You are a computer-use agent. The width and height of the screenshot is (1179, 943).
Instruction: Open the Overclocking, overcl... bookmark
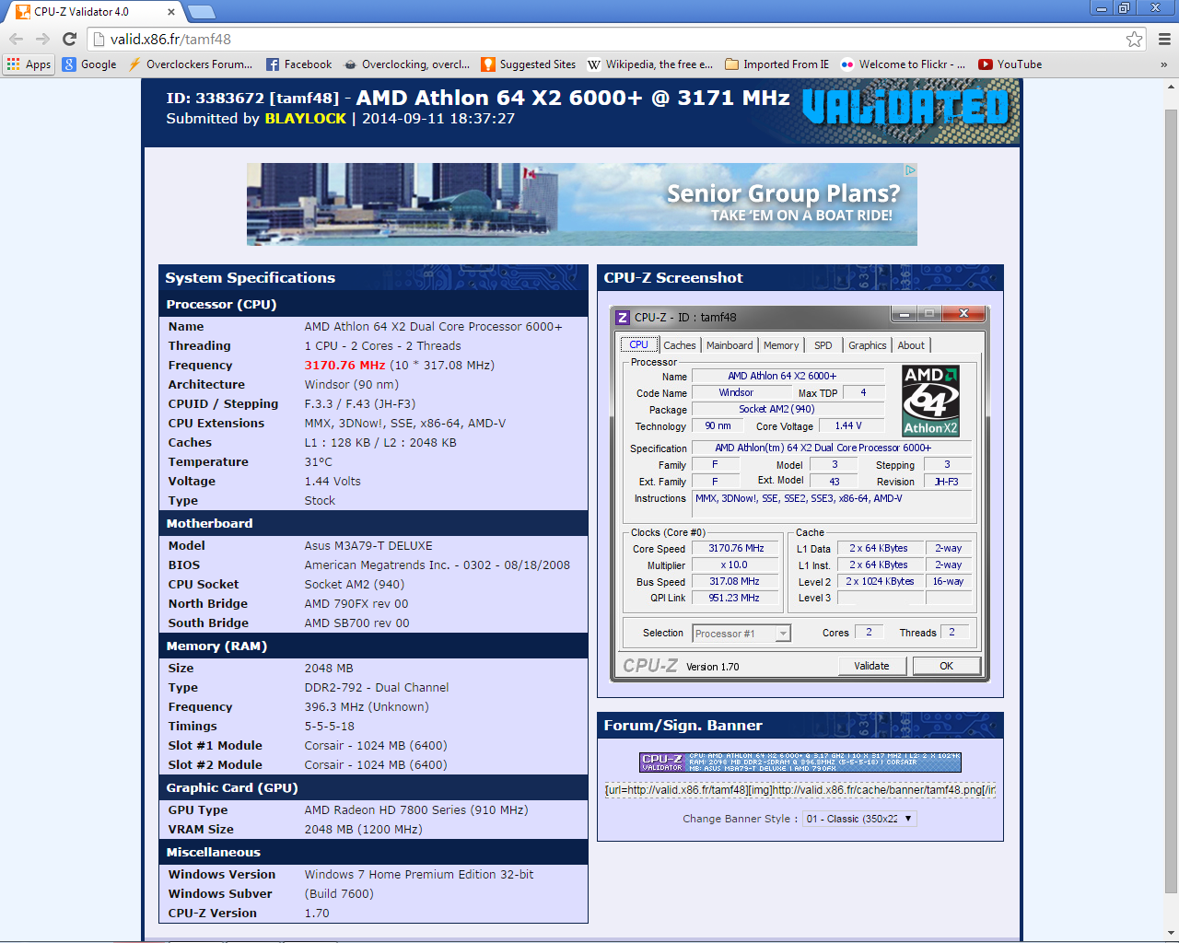coord(406,64)
